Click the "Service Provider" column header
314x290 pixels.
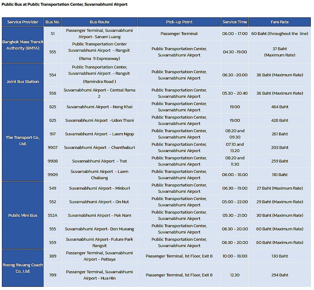click(x=23, y=22)
